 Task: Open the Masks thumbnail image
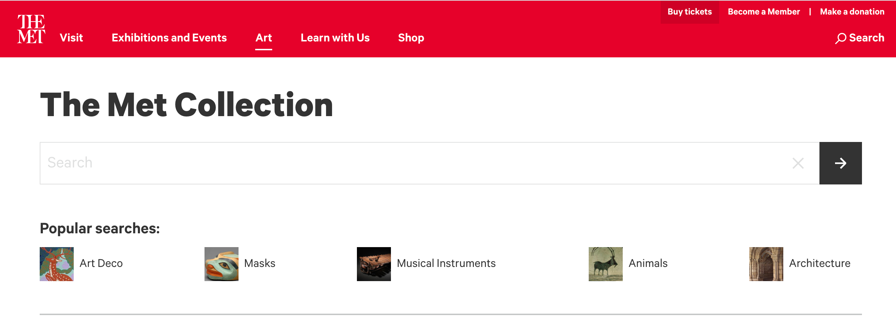point(222,264)
